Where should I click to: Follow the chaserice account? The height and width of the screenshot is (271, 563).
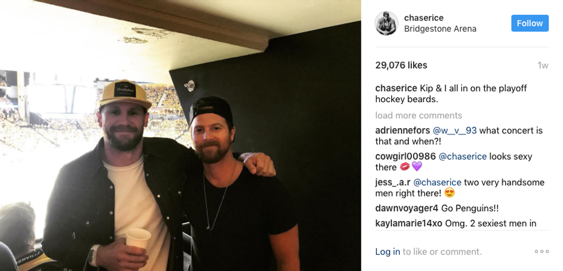[x=530, y=24]
